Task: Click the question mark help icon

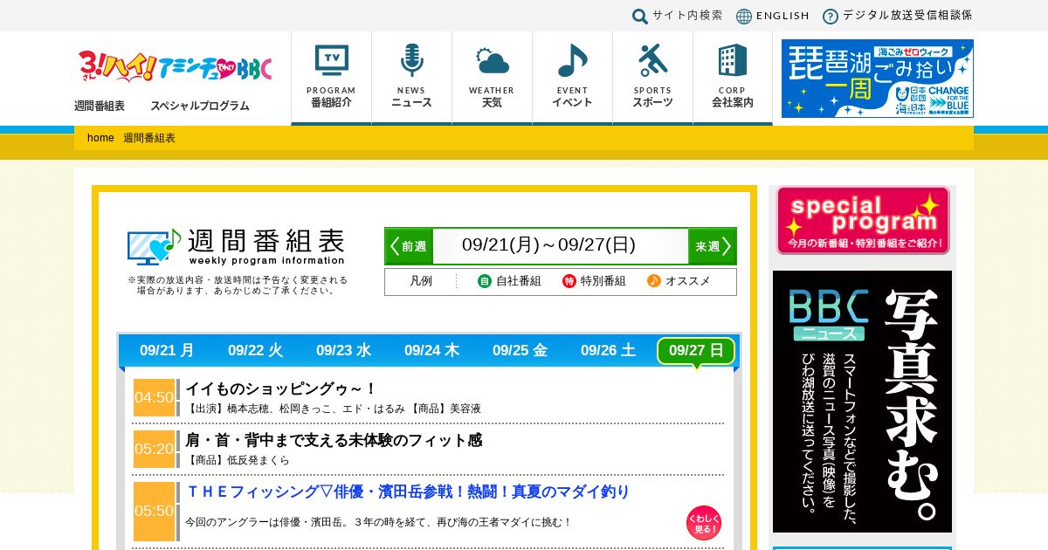Action: (x=831, y=16)
